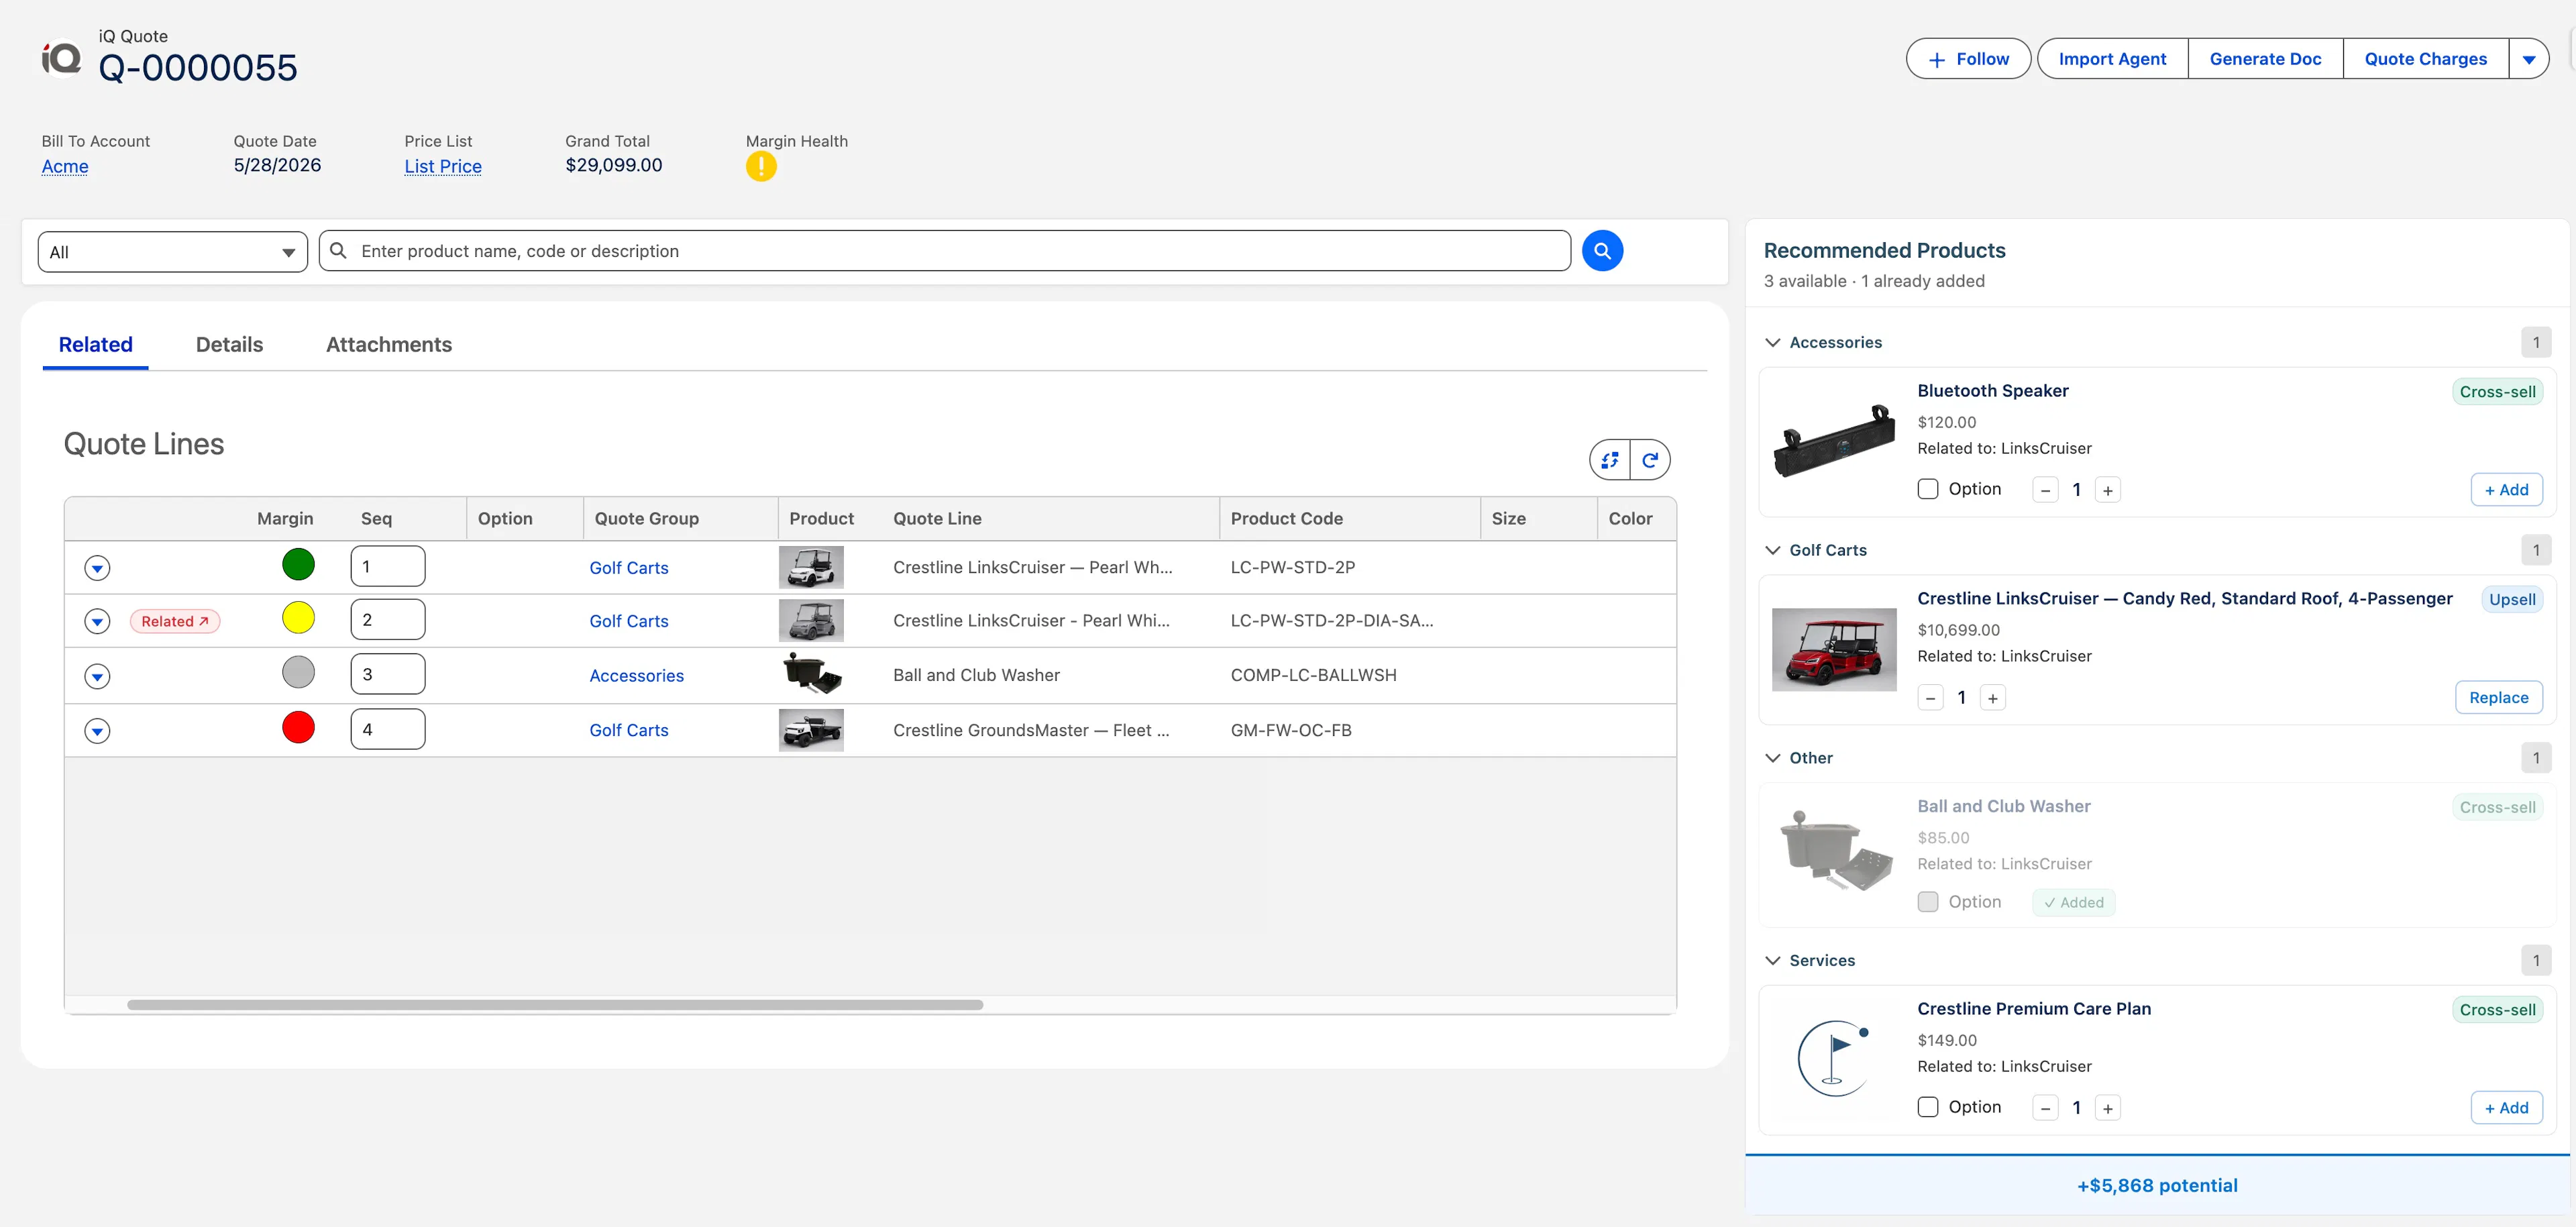Click the GroundsMaster thumbnail in row 4

[811, 730]
